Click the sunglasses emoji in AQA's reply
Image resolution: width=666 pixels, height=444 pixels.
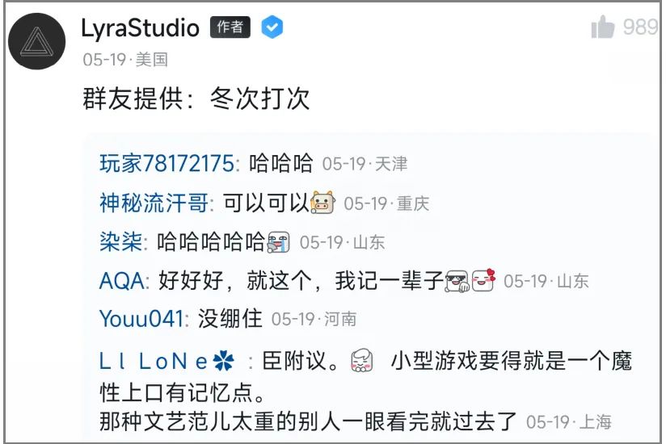tap(457, 280)
